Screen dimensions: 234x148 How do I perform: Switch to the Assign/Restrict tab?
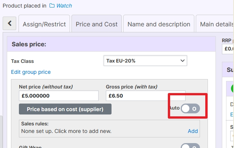click(x=44, y=24)
